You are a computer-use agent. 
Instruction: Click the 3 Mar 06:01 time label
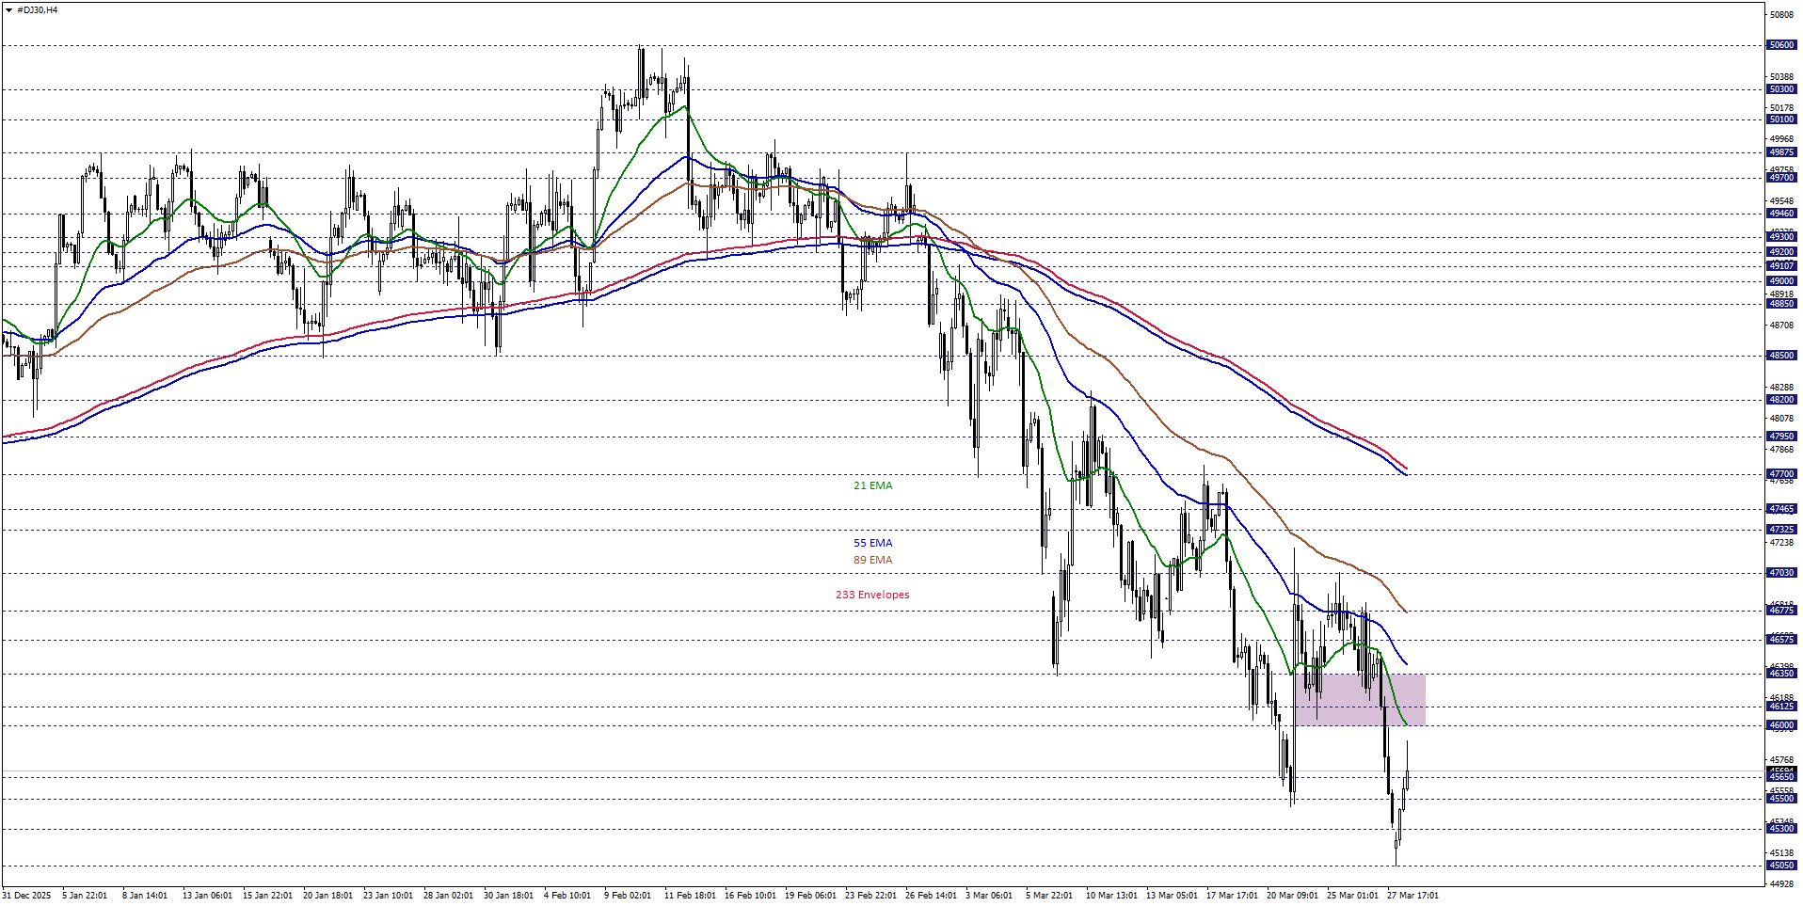tap(988, 896)
